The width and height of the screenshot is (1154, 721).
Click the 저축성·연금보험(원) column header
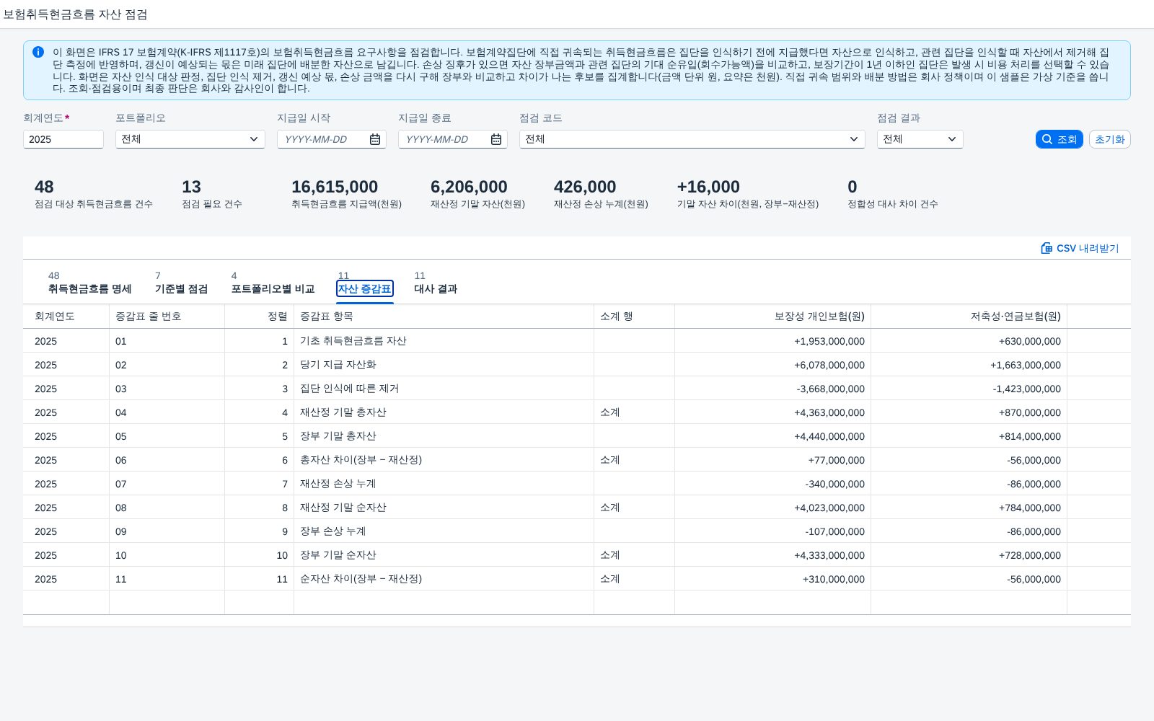point(969,317)
